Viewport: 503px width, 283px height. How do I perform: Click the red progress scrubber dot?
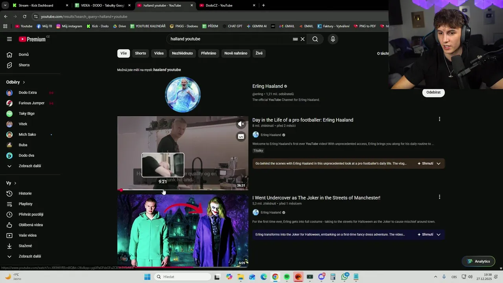(121, 190)
